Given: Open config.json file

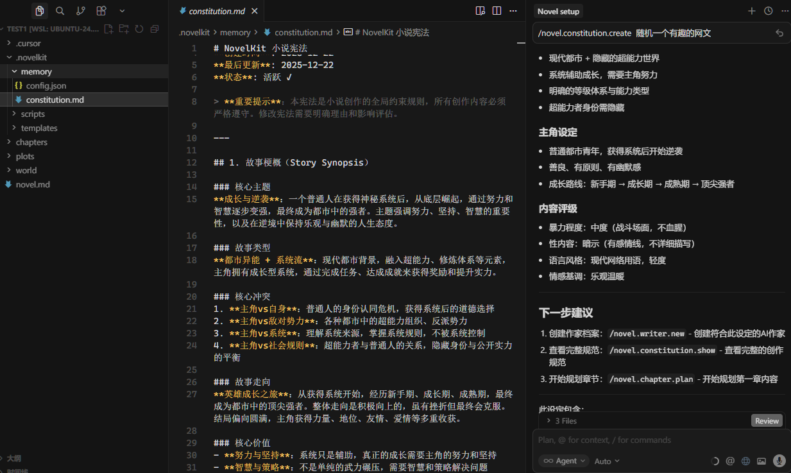Looking at the screenshot, I should [x=84, y=86].
